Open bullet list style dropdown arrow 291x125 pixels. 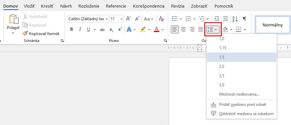181,19
